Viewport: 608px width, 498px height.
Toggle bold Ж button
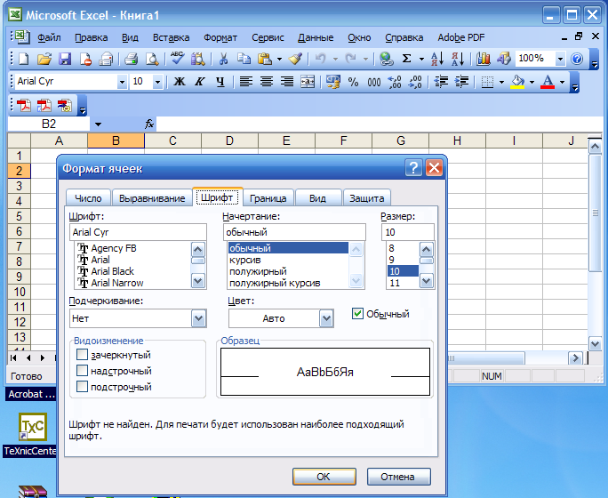pos(180,82)
